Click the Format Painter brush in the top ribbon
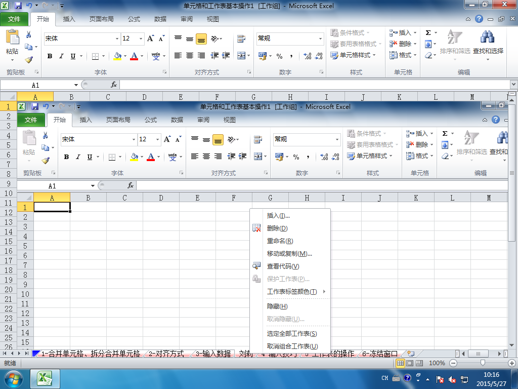The image size is (518, 389). (x=29, y=60)
